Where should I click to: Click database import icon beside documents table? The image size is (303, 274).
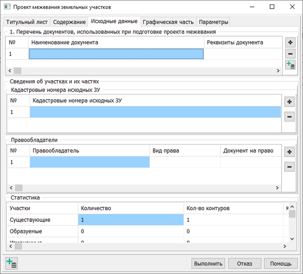(290, 66)
